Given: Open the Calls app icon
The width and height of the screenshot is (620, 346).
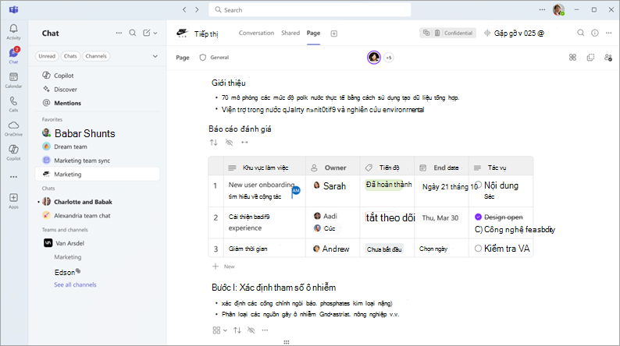Looking at the screenshot, I should (13, 104).
